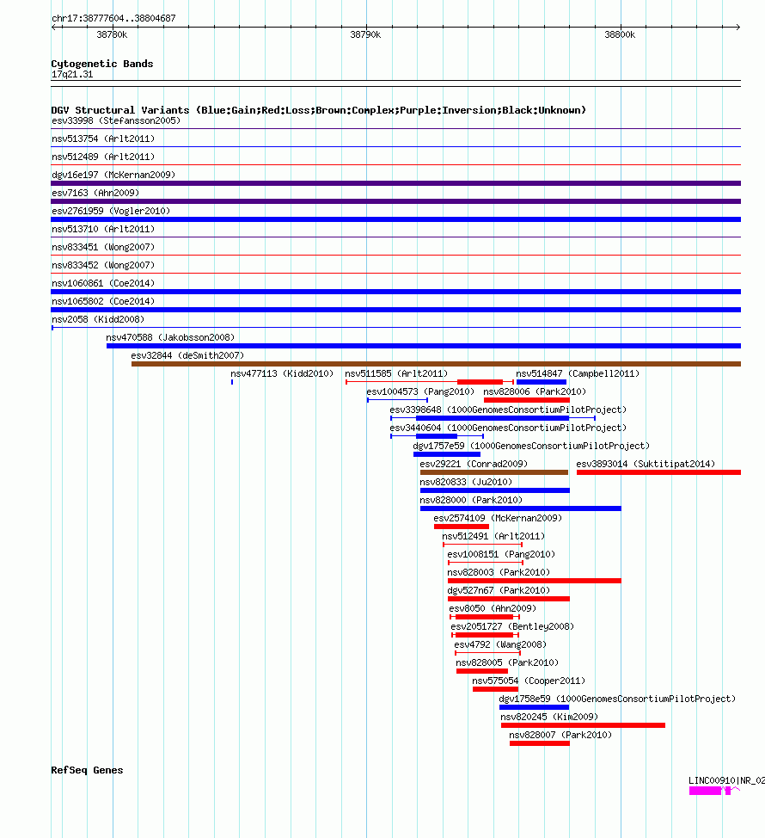765x838 pixels.
Task: Open the dgv1758e59 1000Genomes variant label
Action: 617,699
